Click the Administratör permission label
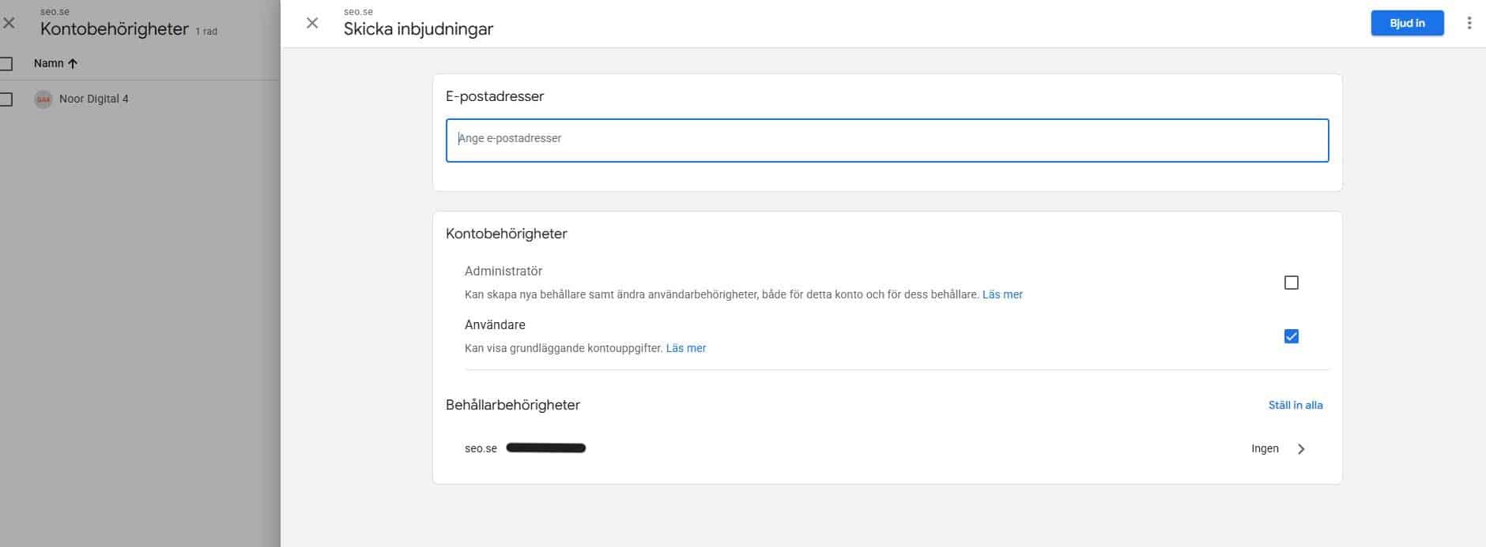Screen dimensions: 1486x547 503,271
